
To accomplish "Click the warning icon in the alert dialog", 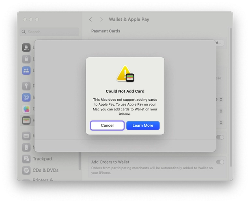I will pyautogui.click(x=125, y=73).
